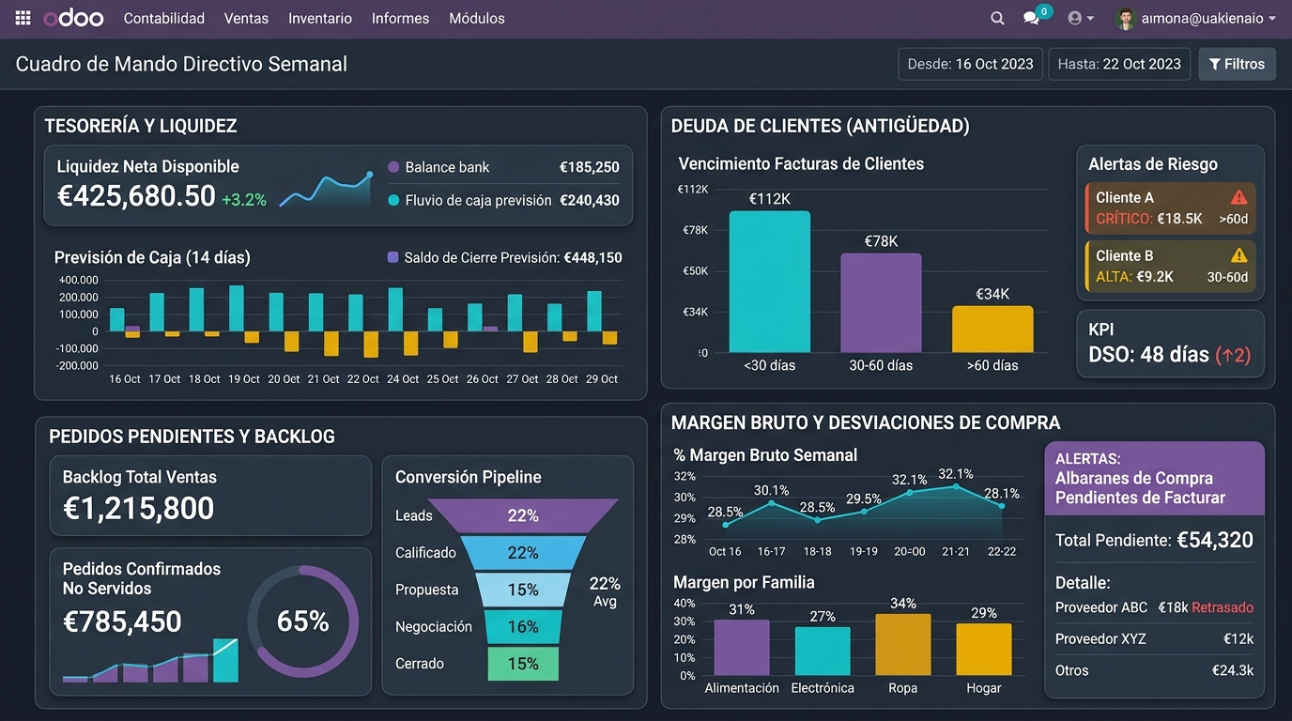Click the Electrónica margin bar

click(x=823, y=651)
